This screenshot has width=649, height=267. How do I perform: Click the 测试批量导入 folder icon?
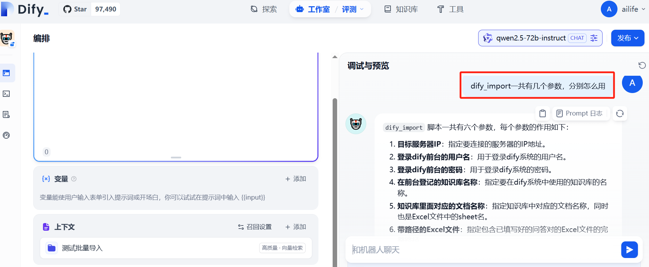[52, 248]
